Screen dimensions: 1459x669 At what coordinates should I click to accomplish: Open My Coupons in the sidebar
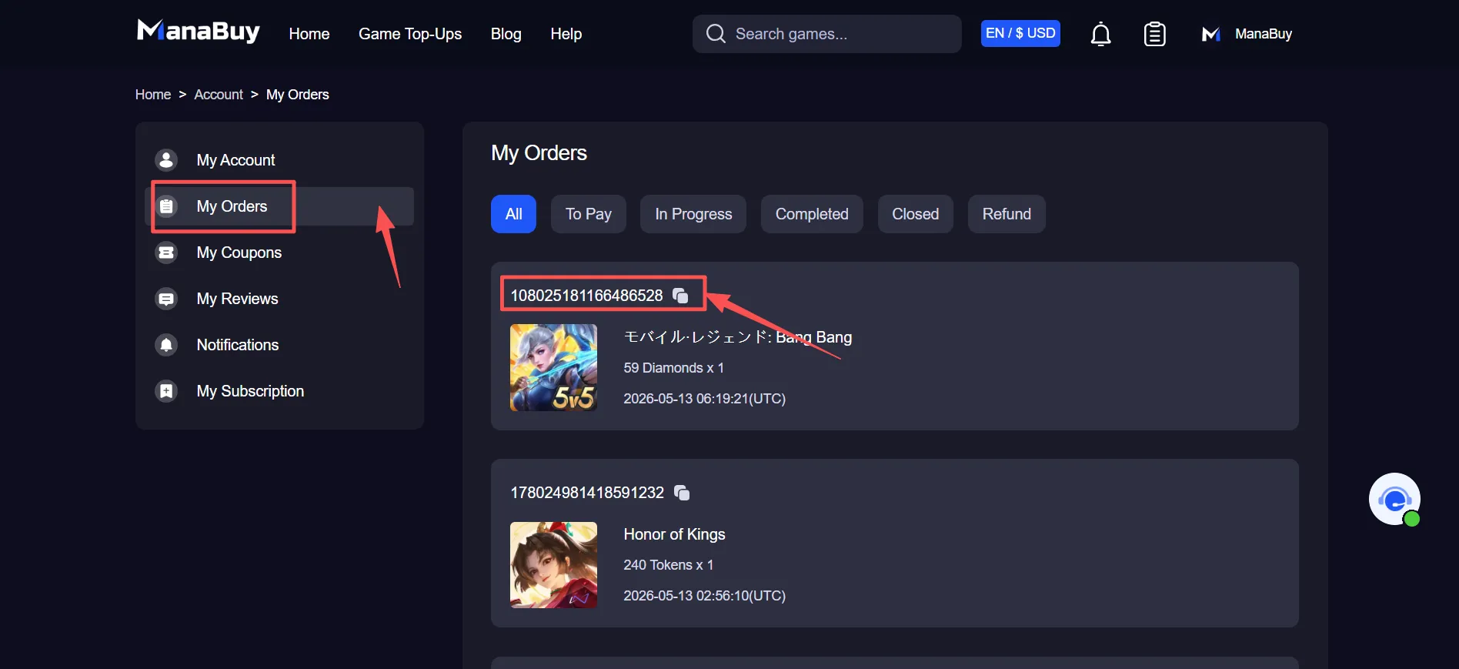tap(279, 253)
